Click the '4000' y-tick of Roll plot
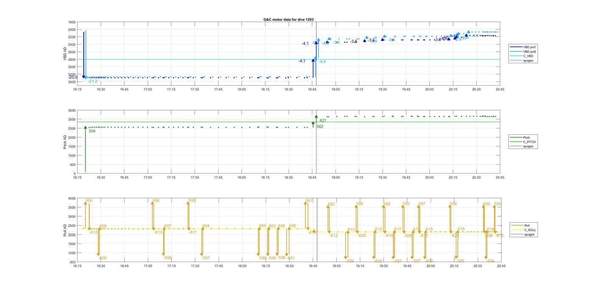This screenshot has width=594, height=294. coord(72,199)
